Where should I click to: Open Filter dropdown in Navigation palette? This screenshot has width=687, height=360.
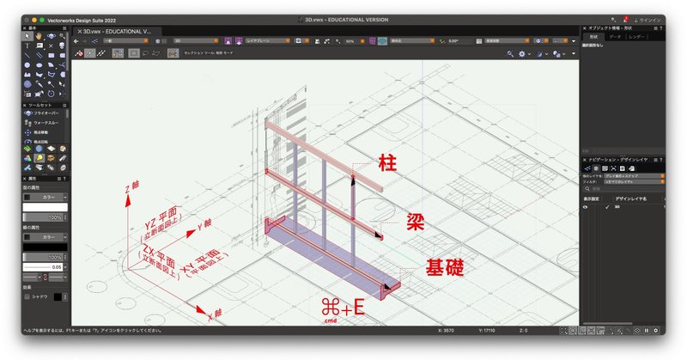pyautogui.click(x=634, y=181)
